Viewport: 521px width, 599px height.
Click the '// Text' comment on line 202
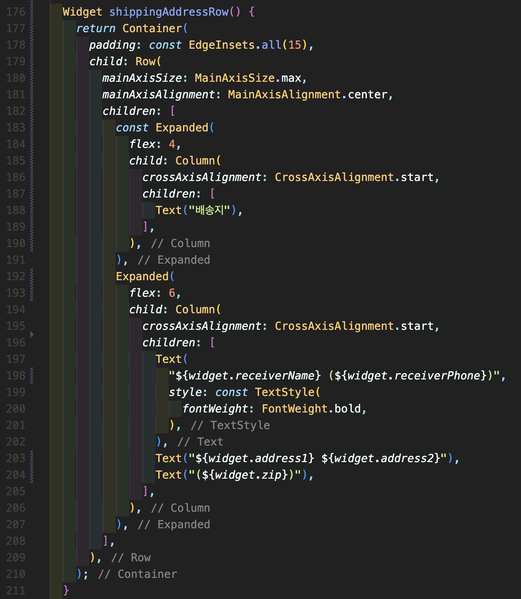pos(200,442)
